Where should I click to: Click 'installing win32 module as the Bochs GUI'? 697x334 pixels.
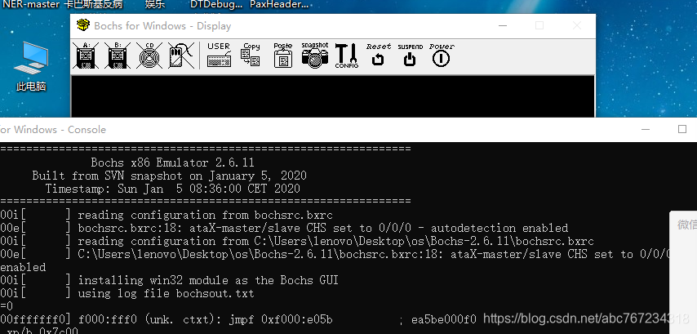[x=208, y=280]
